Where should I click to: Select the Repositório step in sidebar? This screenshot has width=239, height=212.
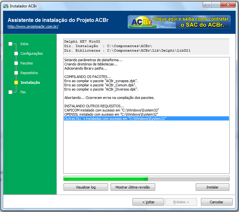tap(29, 73)
